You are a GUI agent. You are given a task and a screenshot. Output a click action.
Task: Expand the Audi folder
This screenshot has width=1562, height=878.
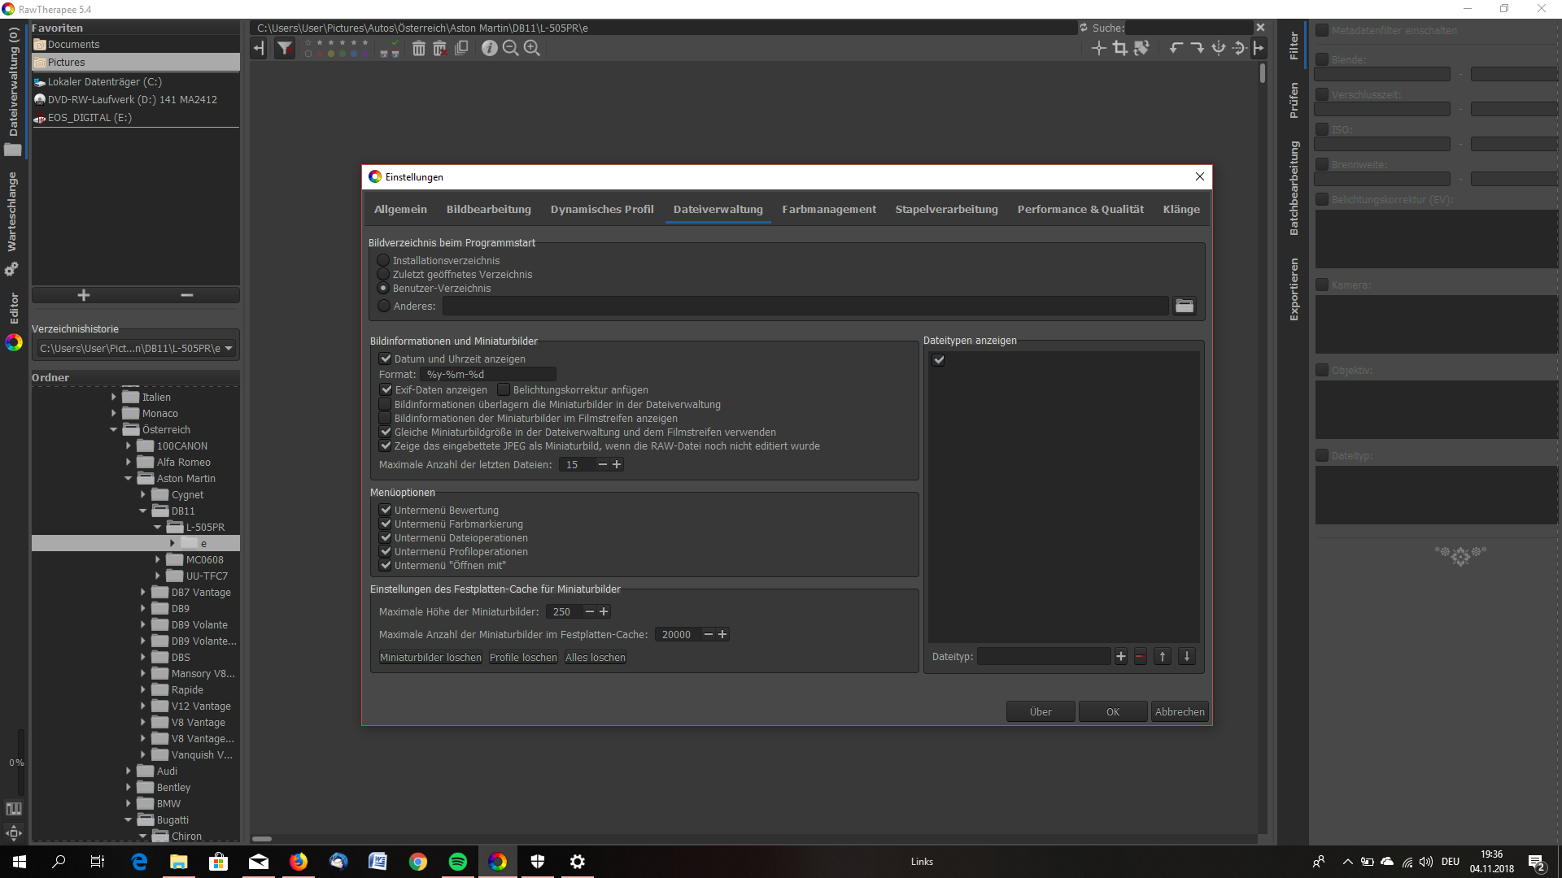click(129, 771)
